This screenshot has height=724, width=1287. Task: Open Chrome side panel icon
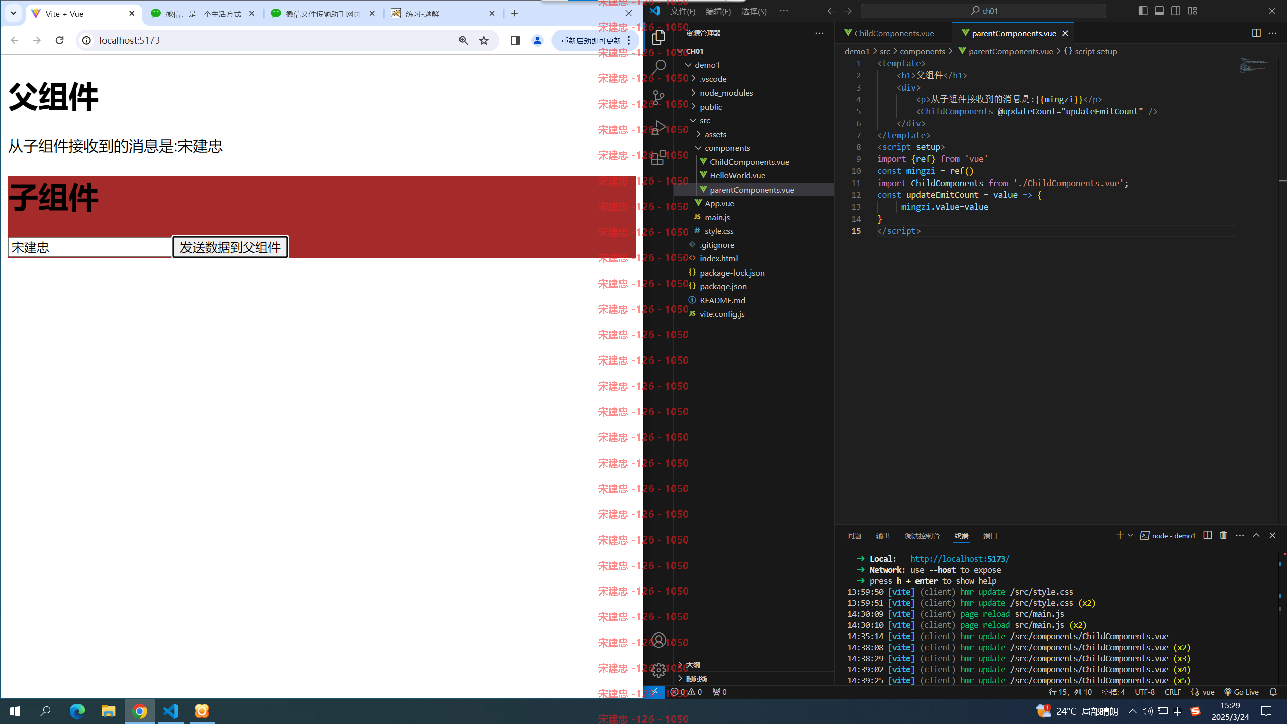515,40
